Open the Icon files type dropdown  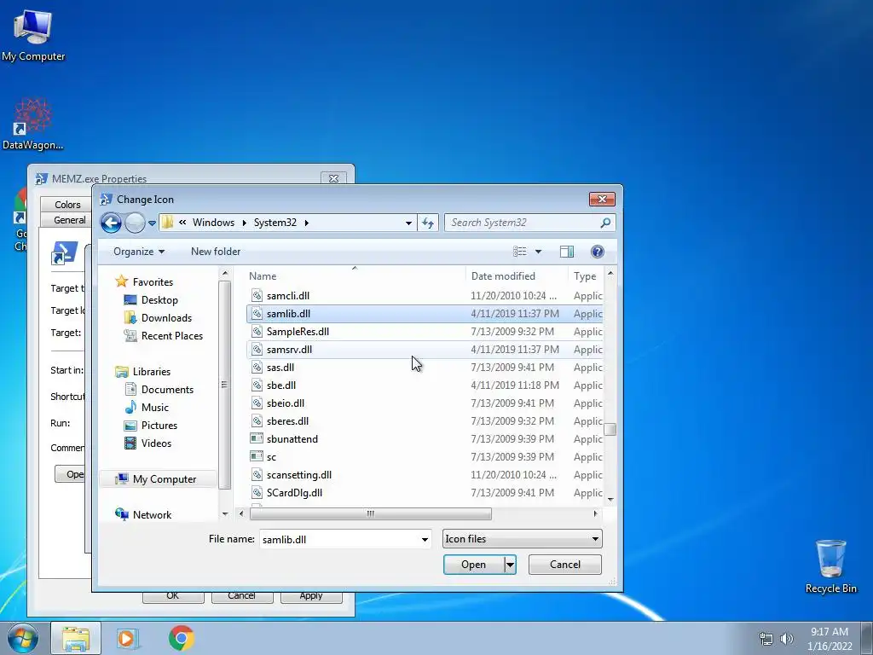(523, 539)
